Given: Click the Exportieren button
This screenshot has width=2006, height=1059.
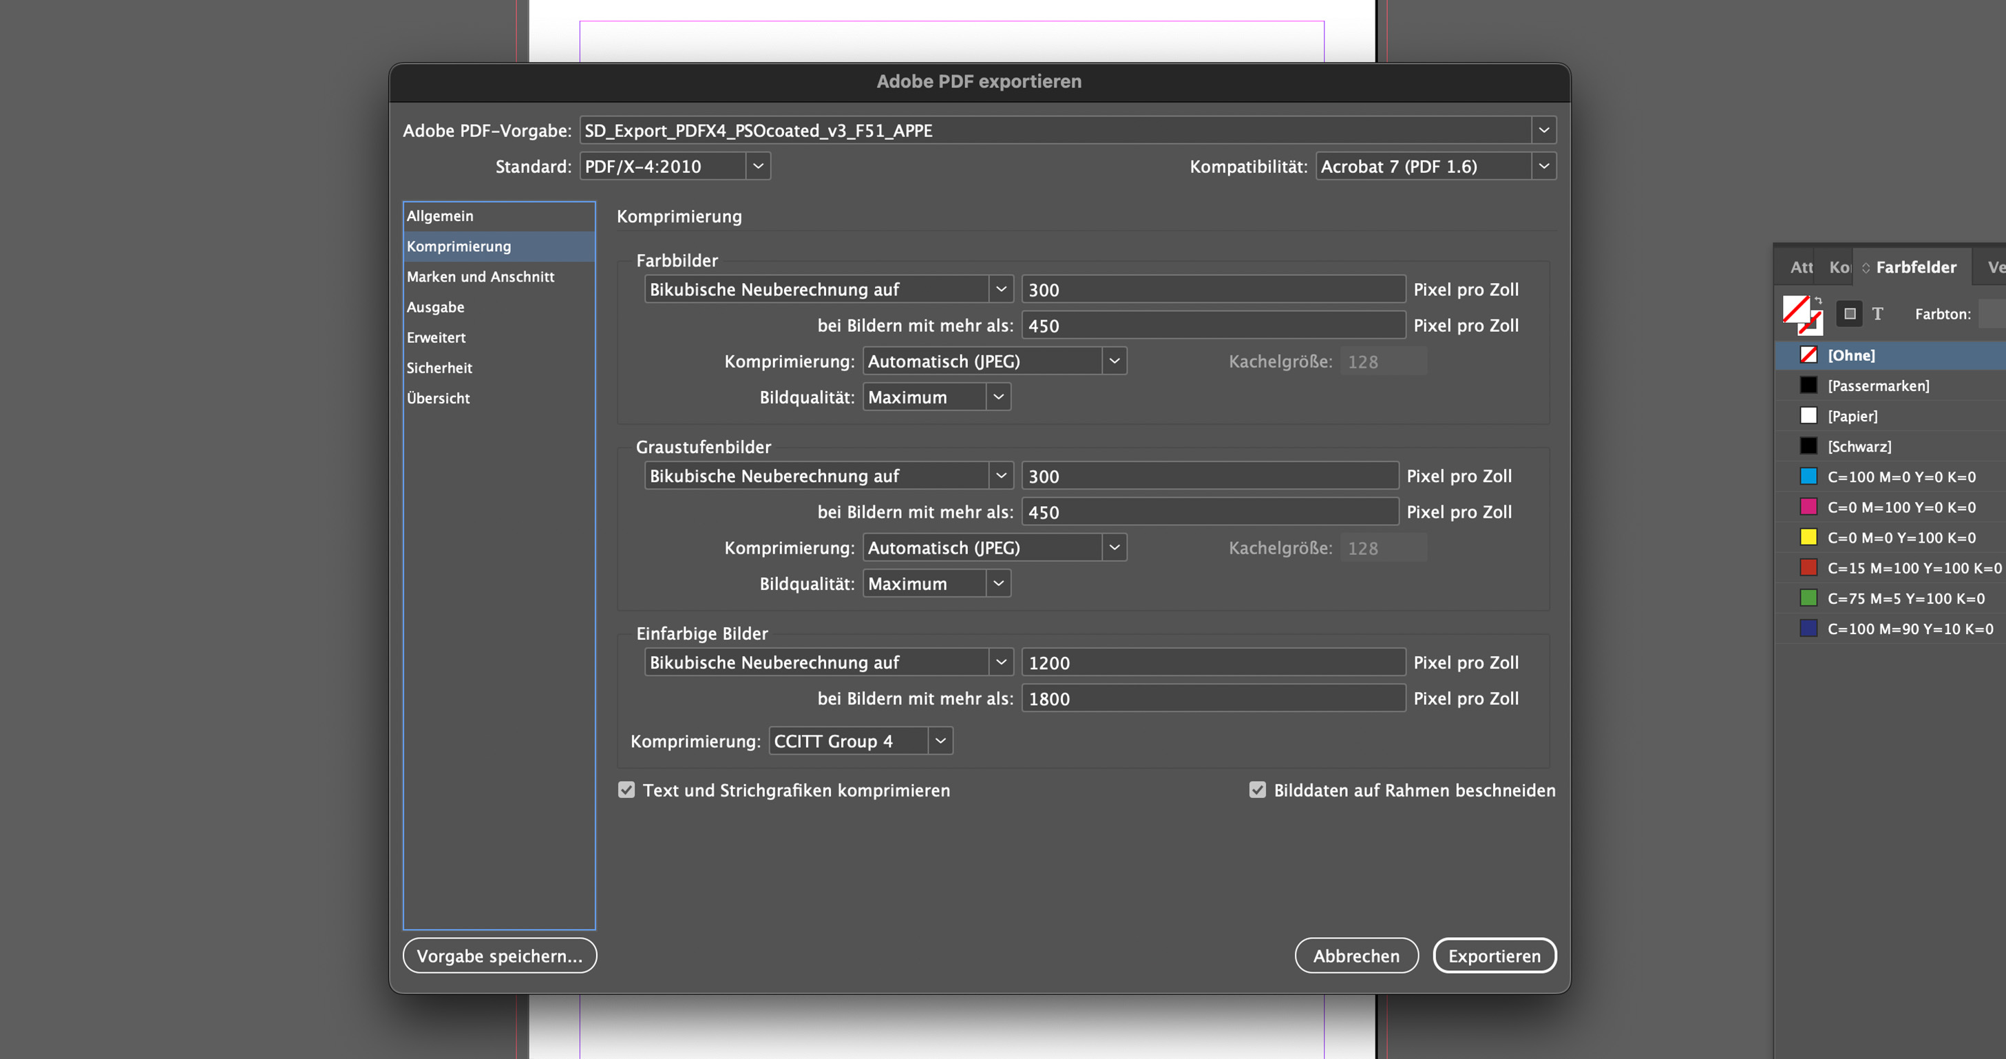Looking at the screenshot, I should (x=1494, y=956).
